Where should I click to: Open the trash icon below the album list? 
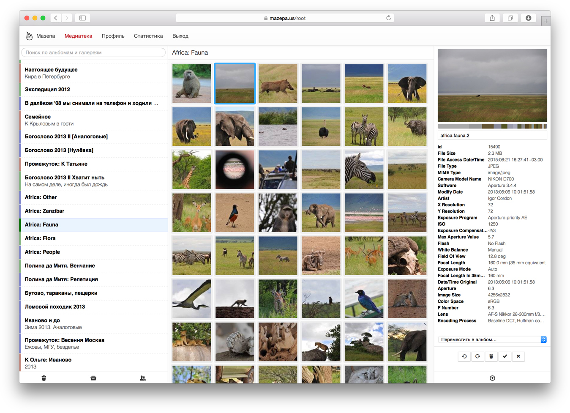[x=44, y=378]
